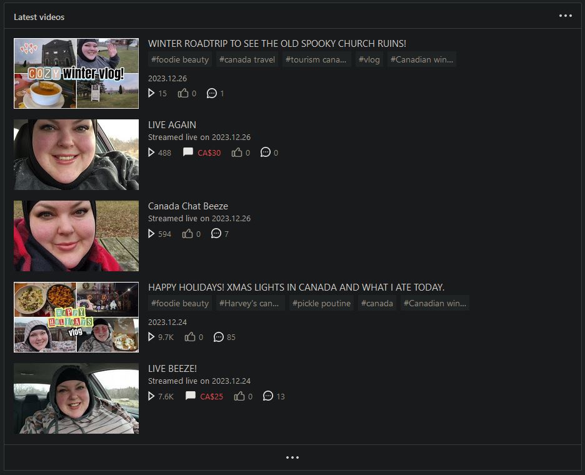Viewport: 585px width, 475px height.
Task: Open the LIVE AGAIN video thumbnail
Action: tap(76, 154)
